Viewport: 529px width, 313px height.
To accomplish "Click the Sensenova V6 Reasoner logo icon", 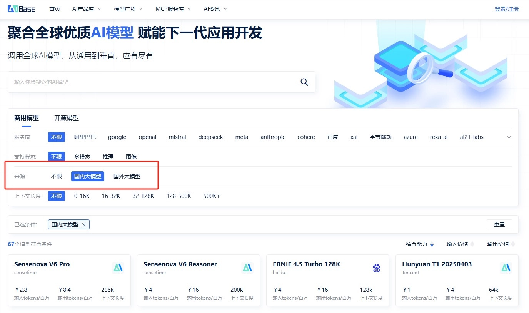I will point(247,268).
